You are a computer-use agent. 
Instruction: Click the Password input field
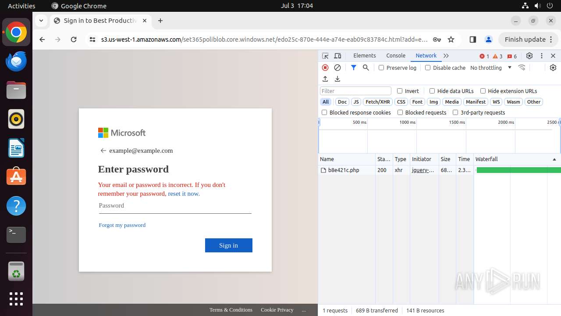tap(175, 206)
